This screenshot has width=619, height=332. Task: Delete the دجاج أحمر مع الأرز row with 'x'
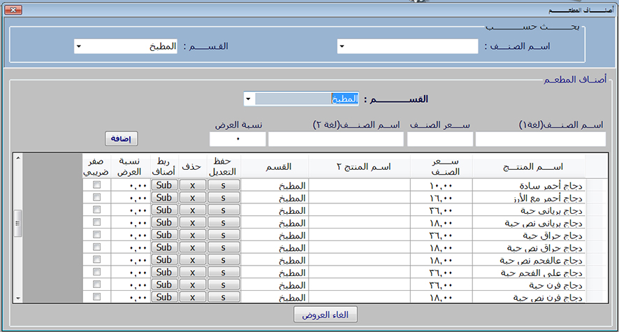point(192,198)
